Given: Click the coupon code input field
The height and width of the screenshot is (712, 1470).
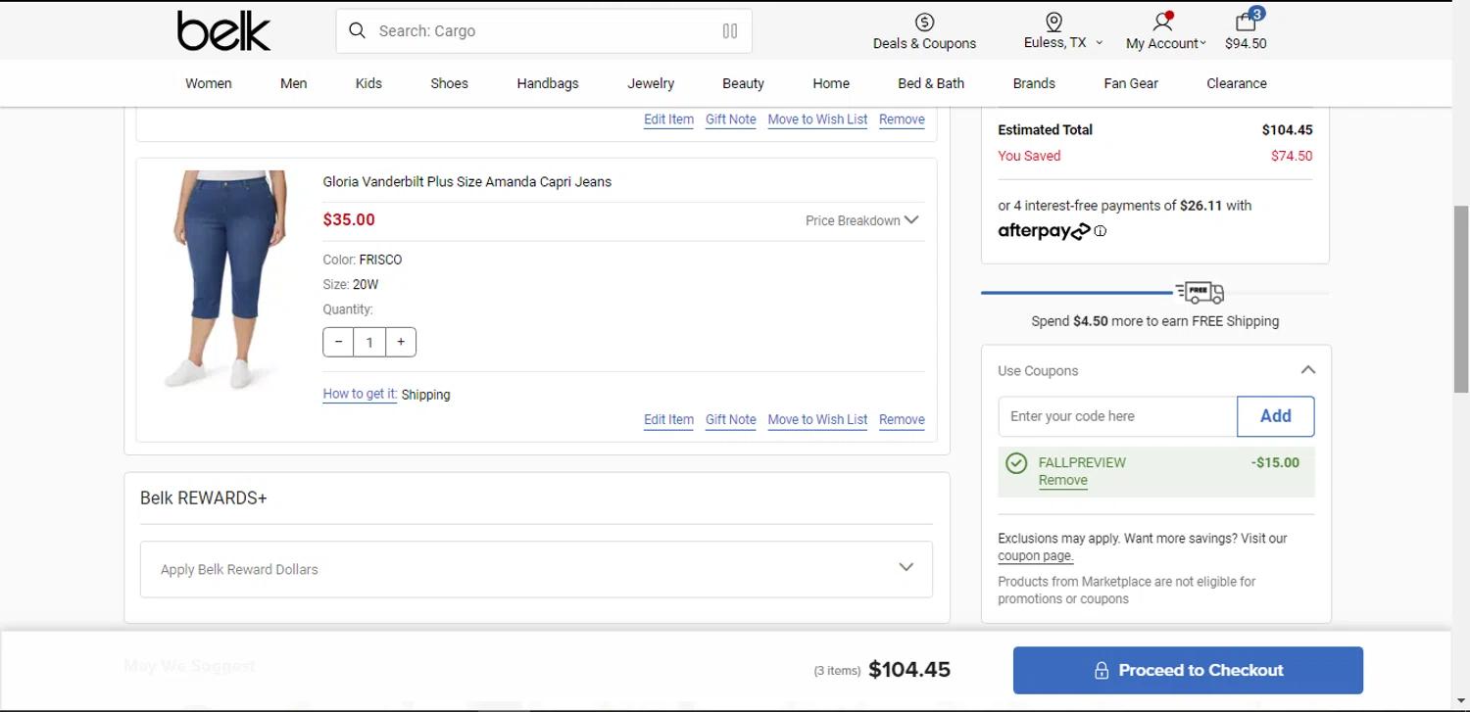Looking at the screenshot, I should click(x=1117, y=416).
